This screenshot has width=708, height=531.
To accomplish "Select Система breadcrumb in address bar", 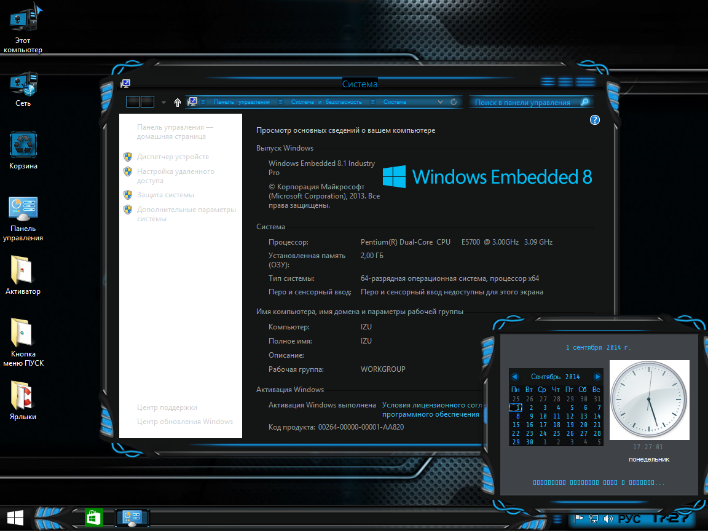I will (x=395, y=102).
